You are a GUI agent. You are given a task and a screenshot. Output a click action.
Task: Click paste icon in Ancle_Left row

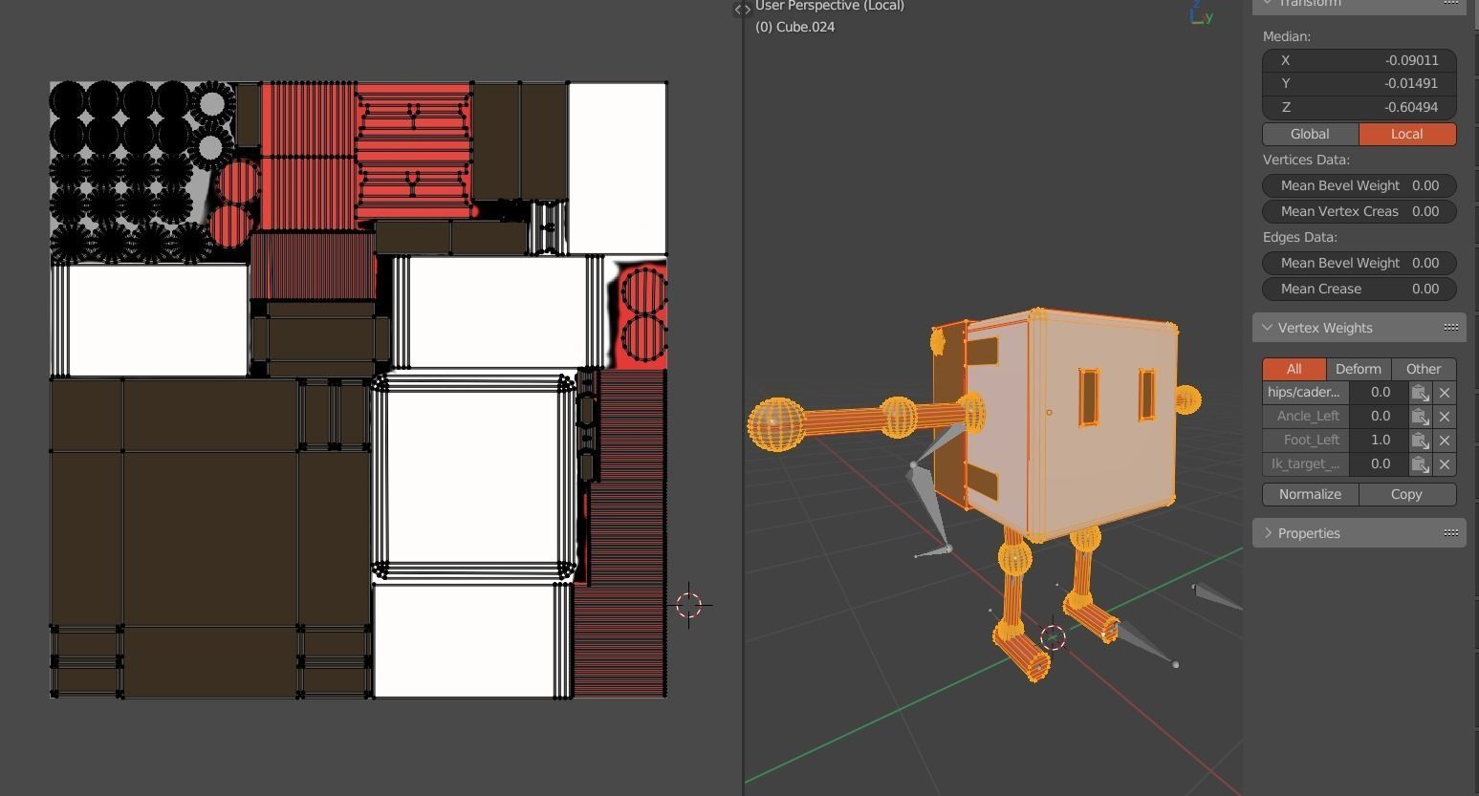tap(1420, 417)
